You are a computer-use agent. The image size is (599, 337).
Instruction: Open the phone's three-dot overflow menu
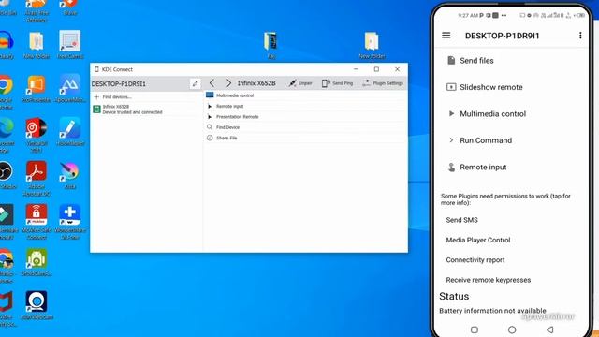coord(580,36)
